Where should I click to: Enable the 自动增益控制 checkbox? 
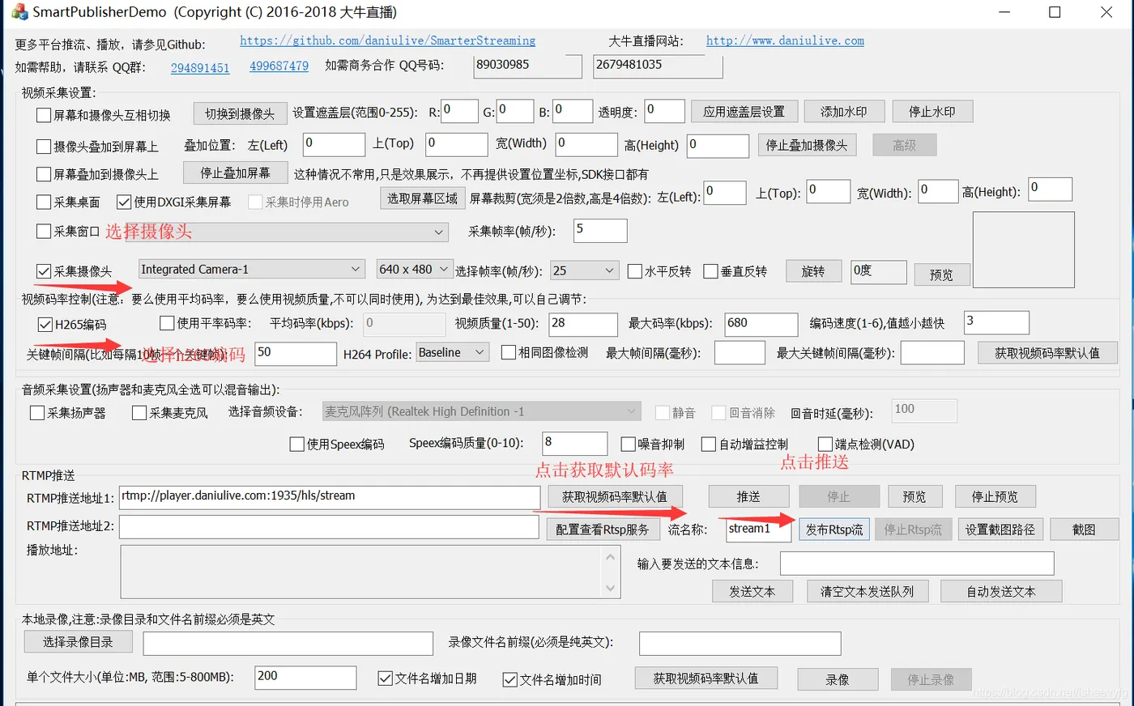[x=709, y=444]
